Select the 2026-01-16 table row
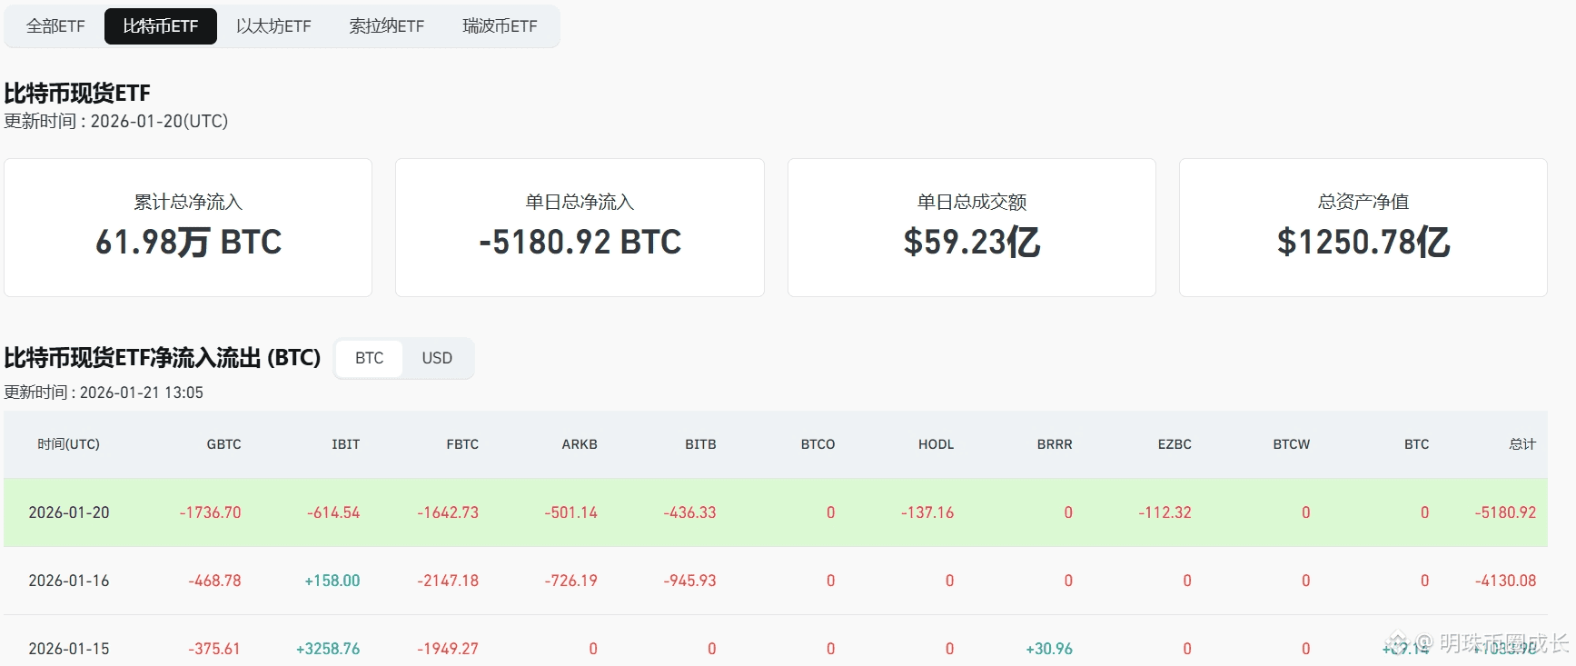Screen dimensions: 1576x666 tap(776, 581)
